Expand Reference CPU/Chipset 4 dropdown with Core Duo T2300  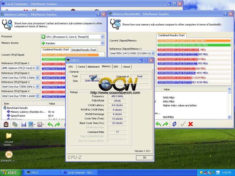[x=37, y=96]
